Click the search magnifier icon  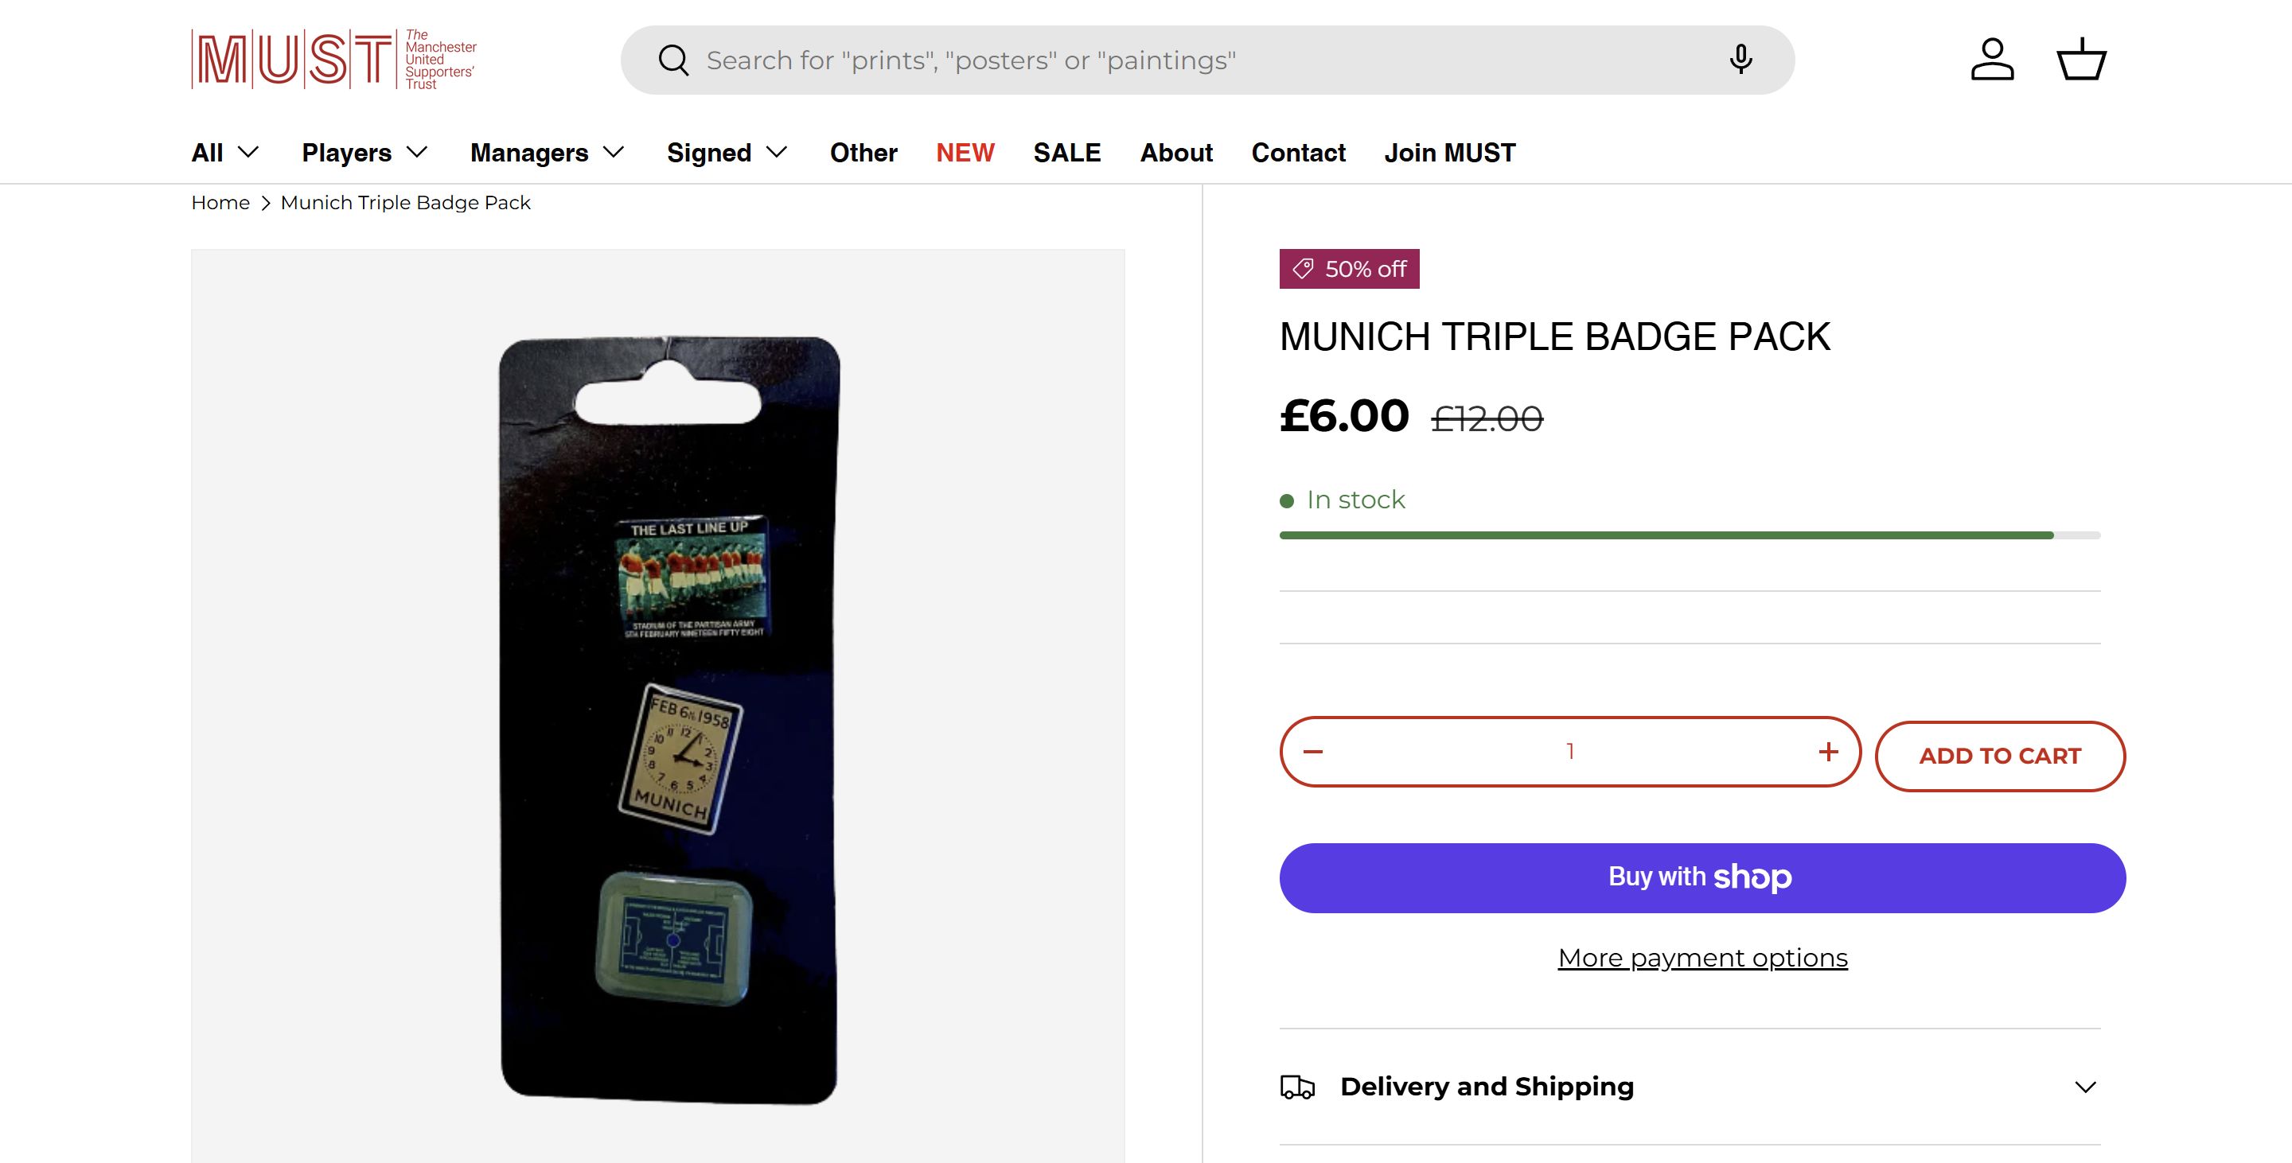[673, 60]
